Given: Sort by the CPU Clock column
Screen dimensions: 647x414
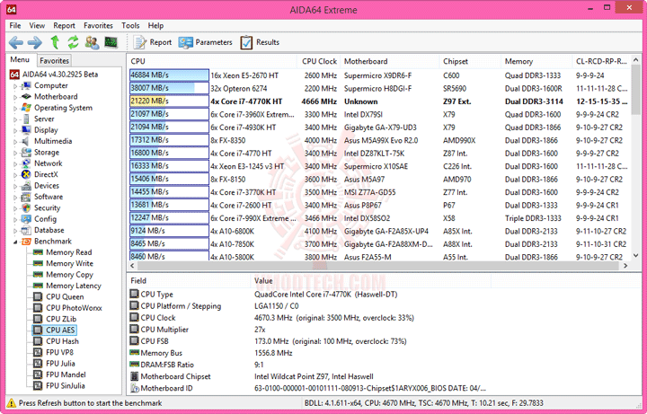Looking at the screenshot, I should click(318, 61).
